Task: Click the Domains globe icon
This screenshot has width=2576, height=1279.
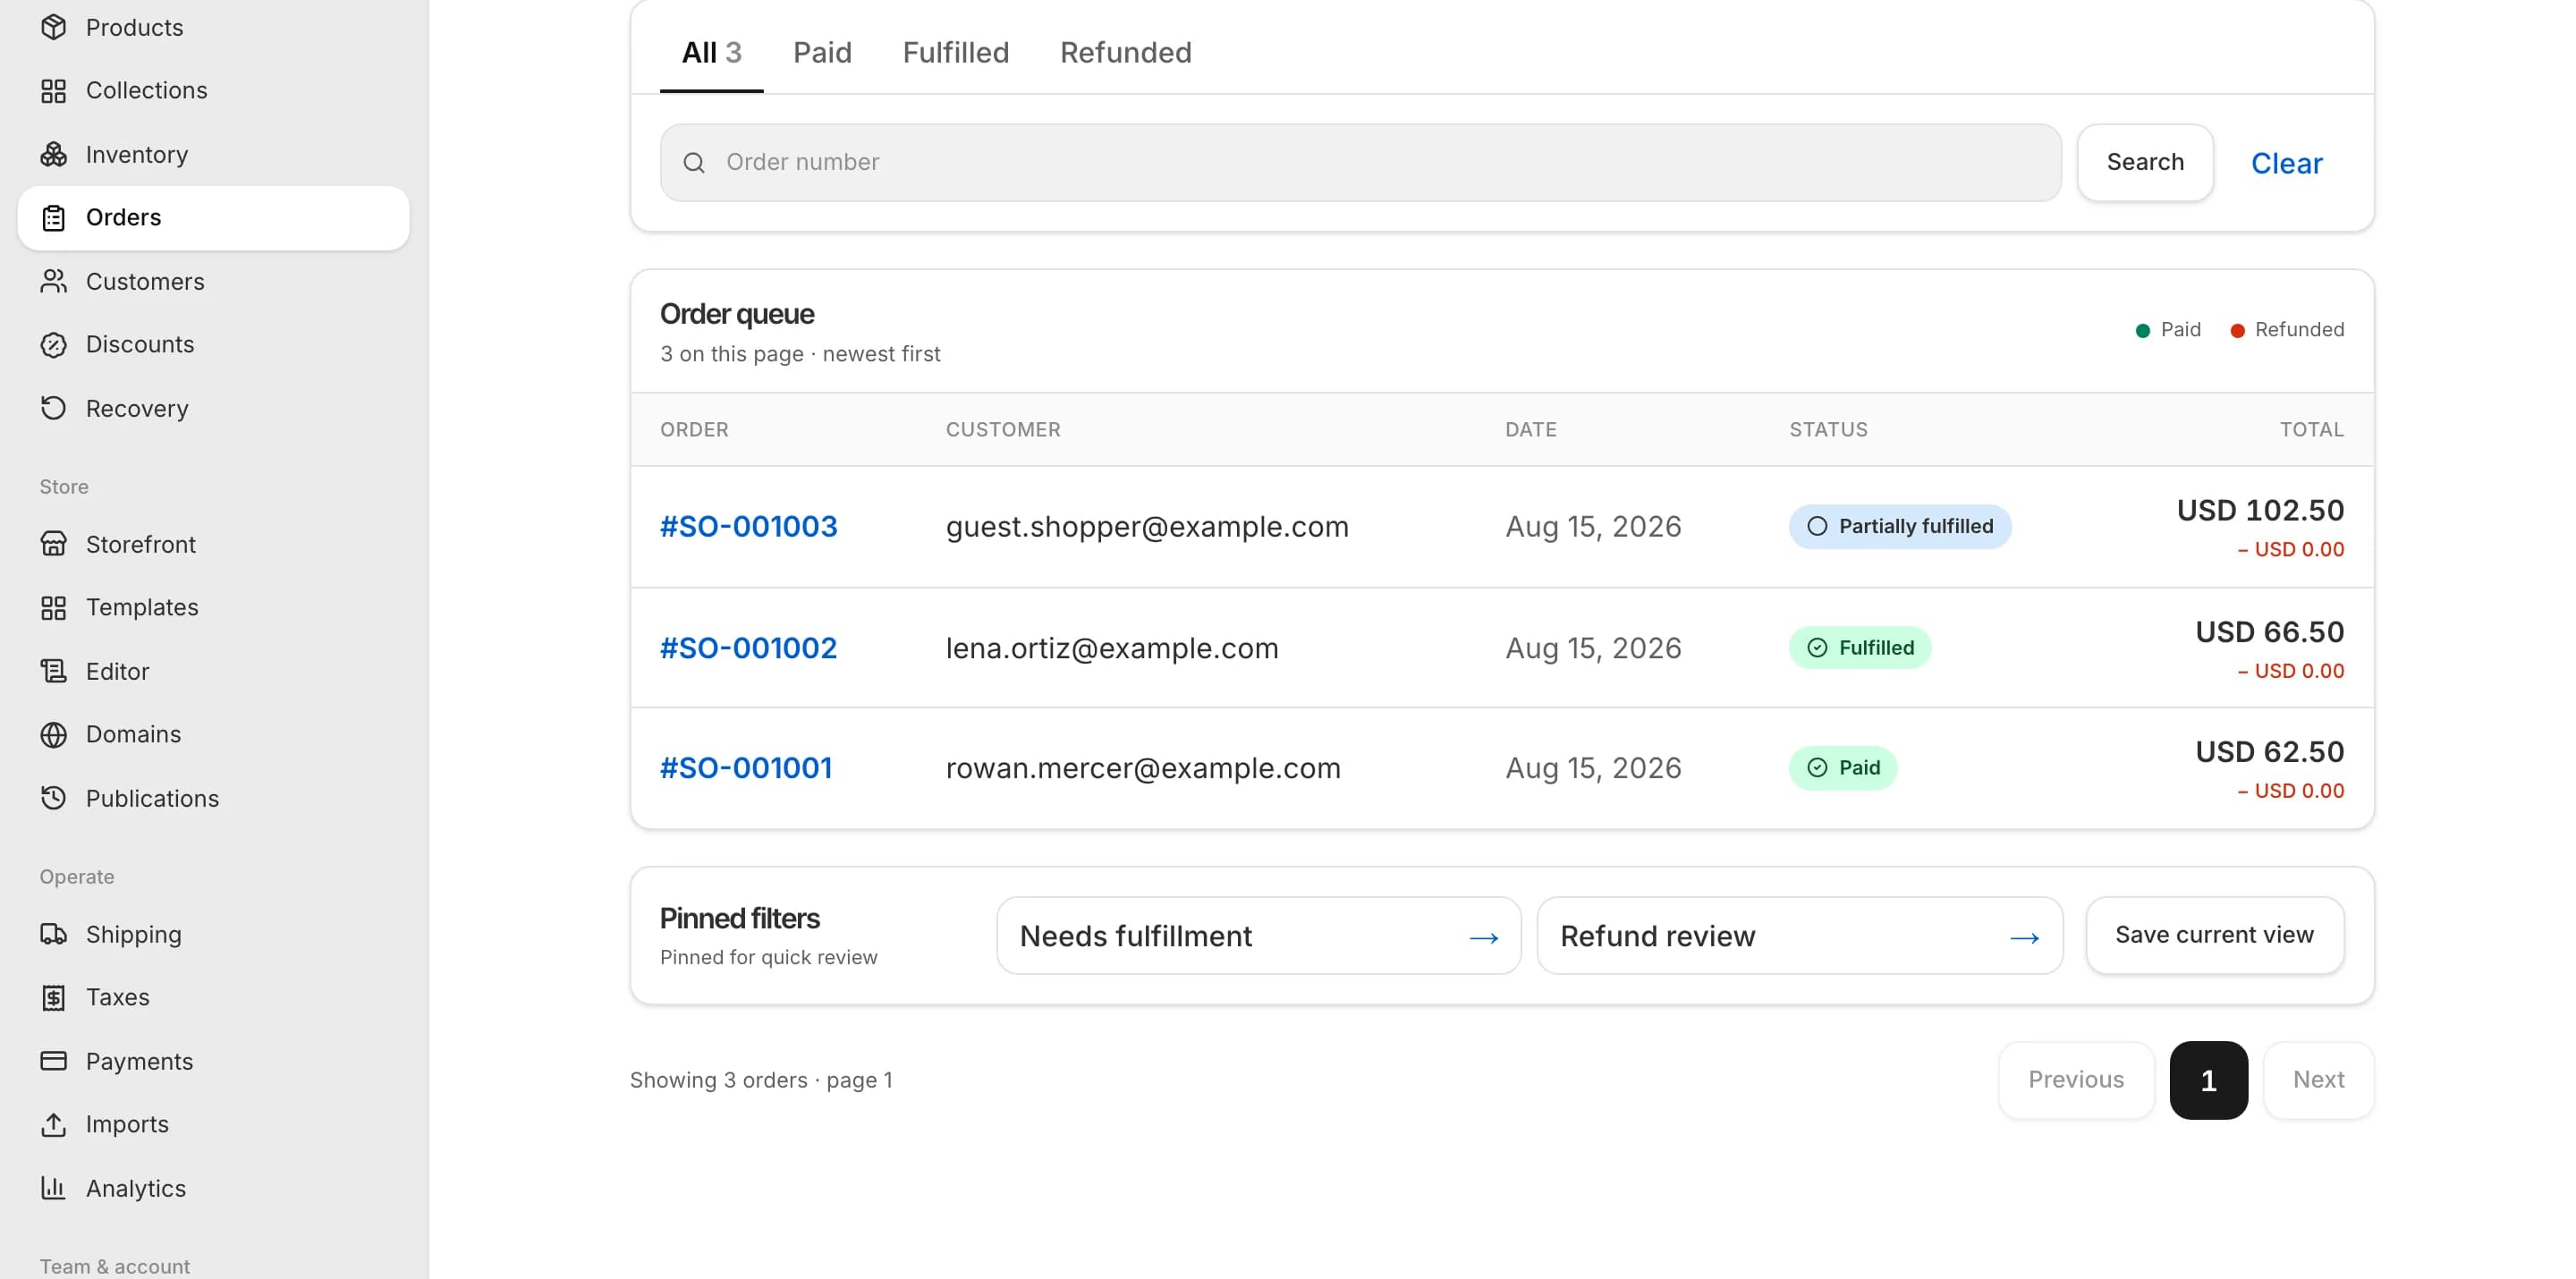Action: click(53, 735)
